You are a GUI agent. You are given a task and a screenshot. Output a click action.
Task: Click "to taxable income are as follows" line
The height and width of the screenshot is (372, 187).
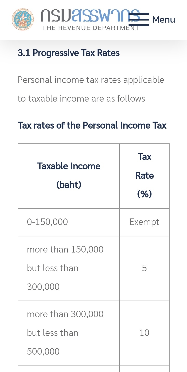(81, 99)
